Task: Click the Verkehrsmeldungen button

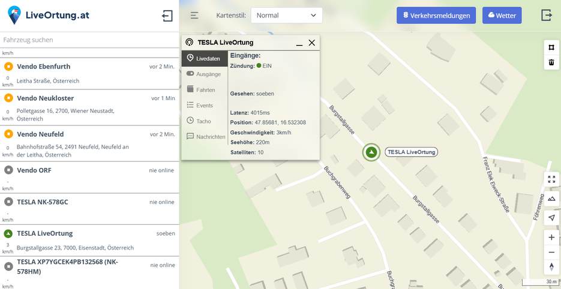Action: [x=436, y=16]
